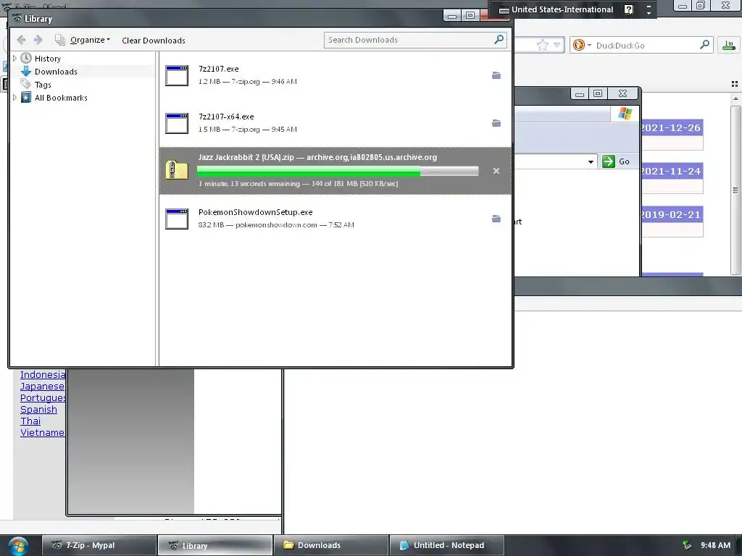Switch to Downloads folder taskbar window
Image resolution: width=742 pixels, height=556 pixels.
coord(331,546)
